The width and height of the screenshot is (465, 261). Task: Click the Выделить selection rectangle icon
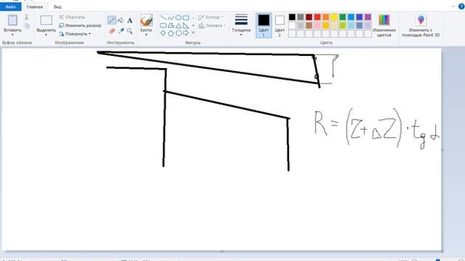(x=46, y=20)
